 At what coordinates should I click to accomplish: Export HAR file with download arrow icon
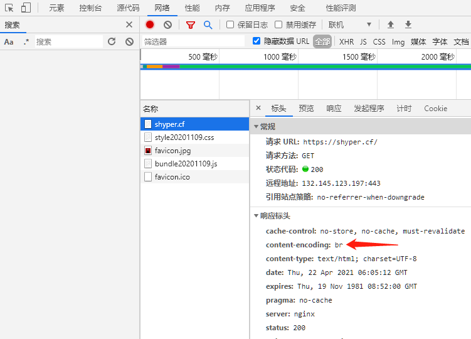pyautogui.click(x=408, y=24)
